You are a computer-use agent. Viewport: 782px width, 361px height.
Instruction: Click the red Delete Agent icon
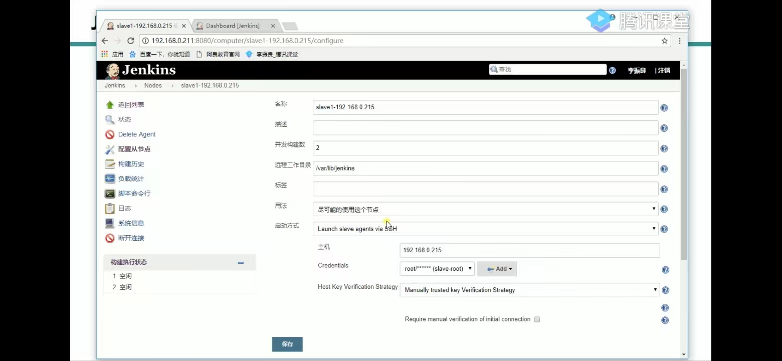(x=110, y=134)
